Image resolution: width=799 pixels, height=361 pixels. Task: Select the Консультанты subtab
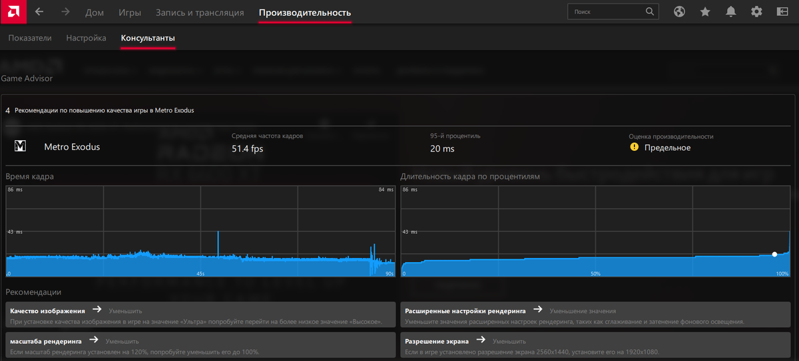point(148,38)
